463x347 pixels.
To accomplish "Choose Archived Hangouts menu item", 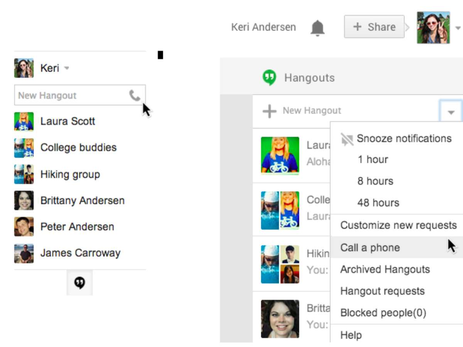I will pyautogui.click(x=385, y=270).
